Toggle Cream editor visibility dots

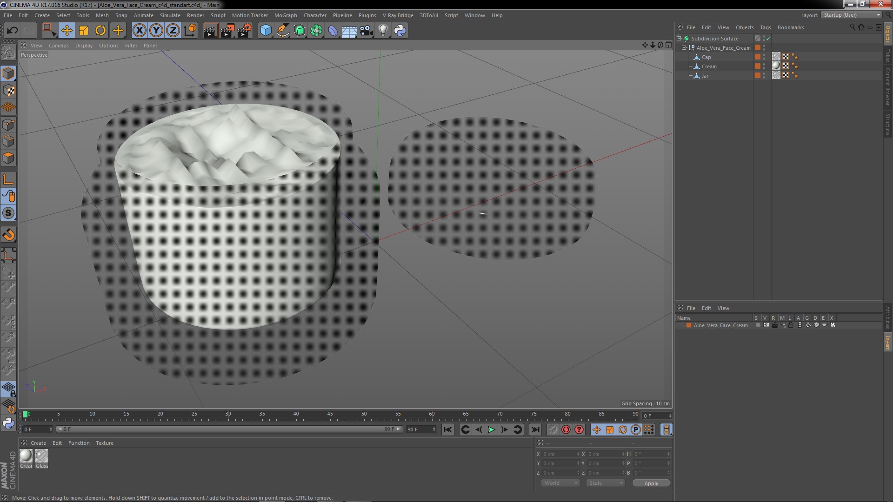tap(764, 66)
